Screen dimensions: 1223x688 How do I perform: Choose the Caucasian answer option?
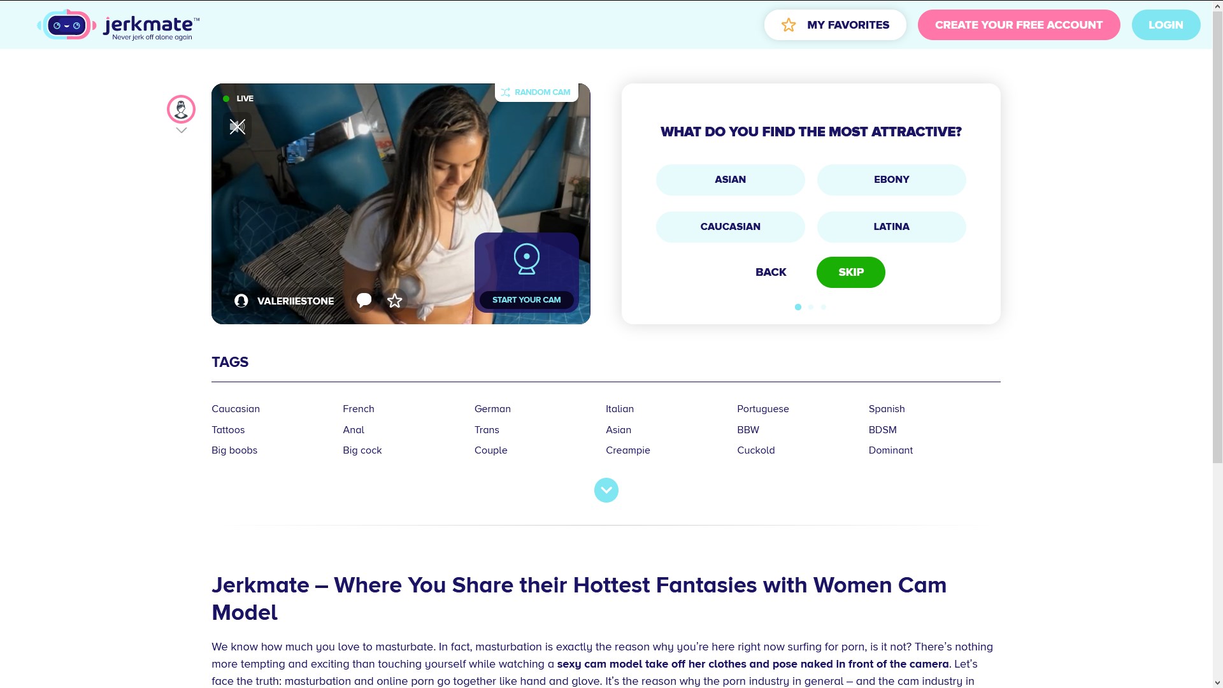tap(730, 227)
